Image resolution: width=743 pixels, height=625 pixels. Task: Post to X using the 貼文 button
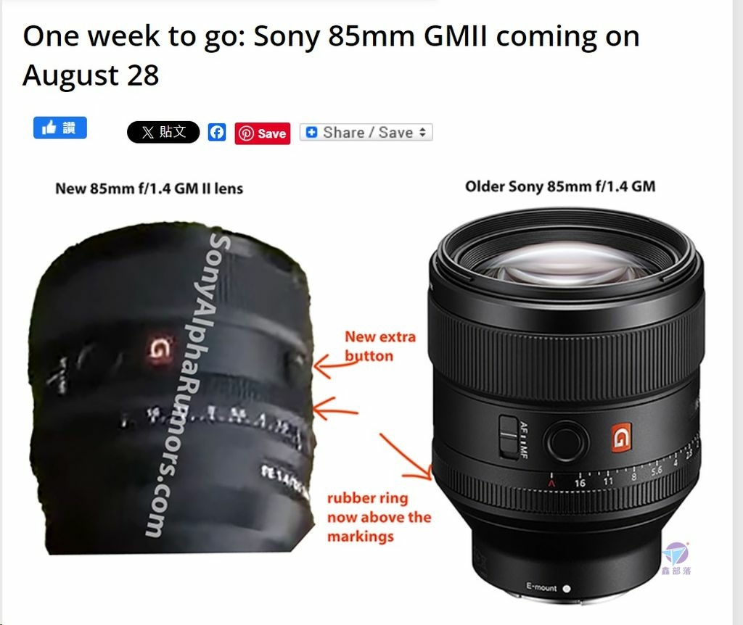163,132
